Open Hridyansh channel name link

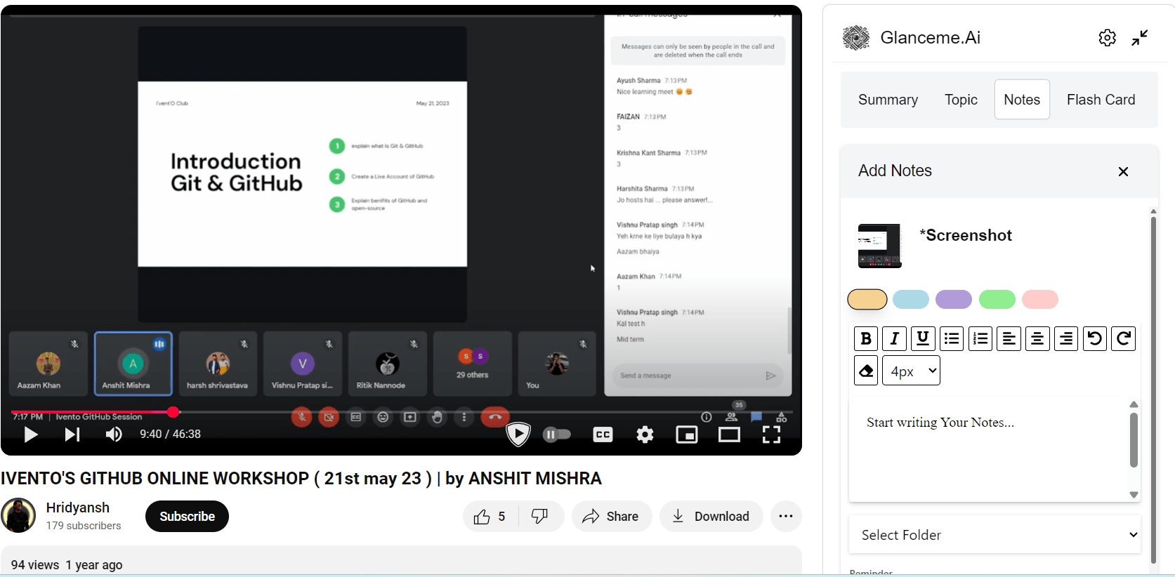78,508
